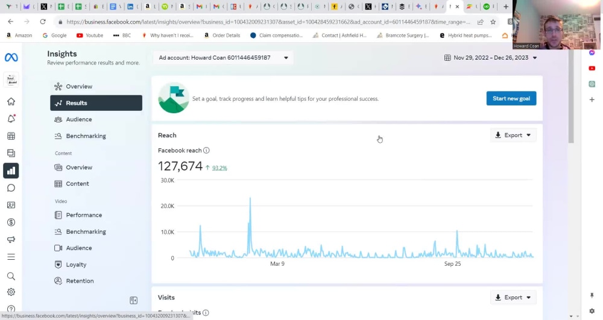
Task: Open Youtube bookmark
Action: tap(90, 36)
